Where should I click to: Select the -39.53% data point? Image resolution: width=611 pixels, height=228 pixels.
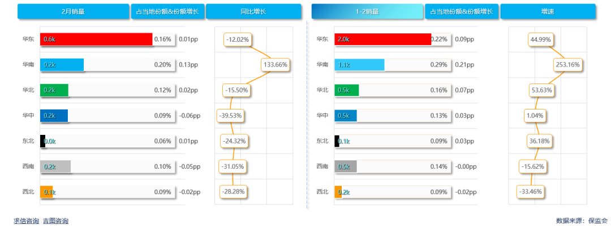click(x=230, y=116)
